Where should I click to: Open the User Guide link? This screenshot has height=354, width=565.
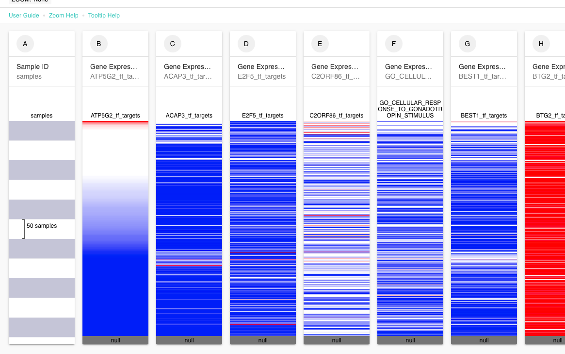(24, 16)
